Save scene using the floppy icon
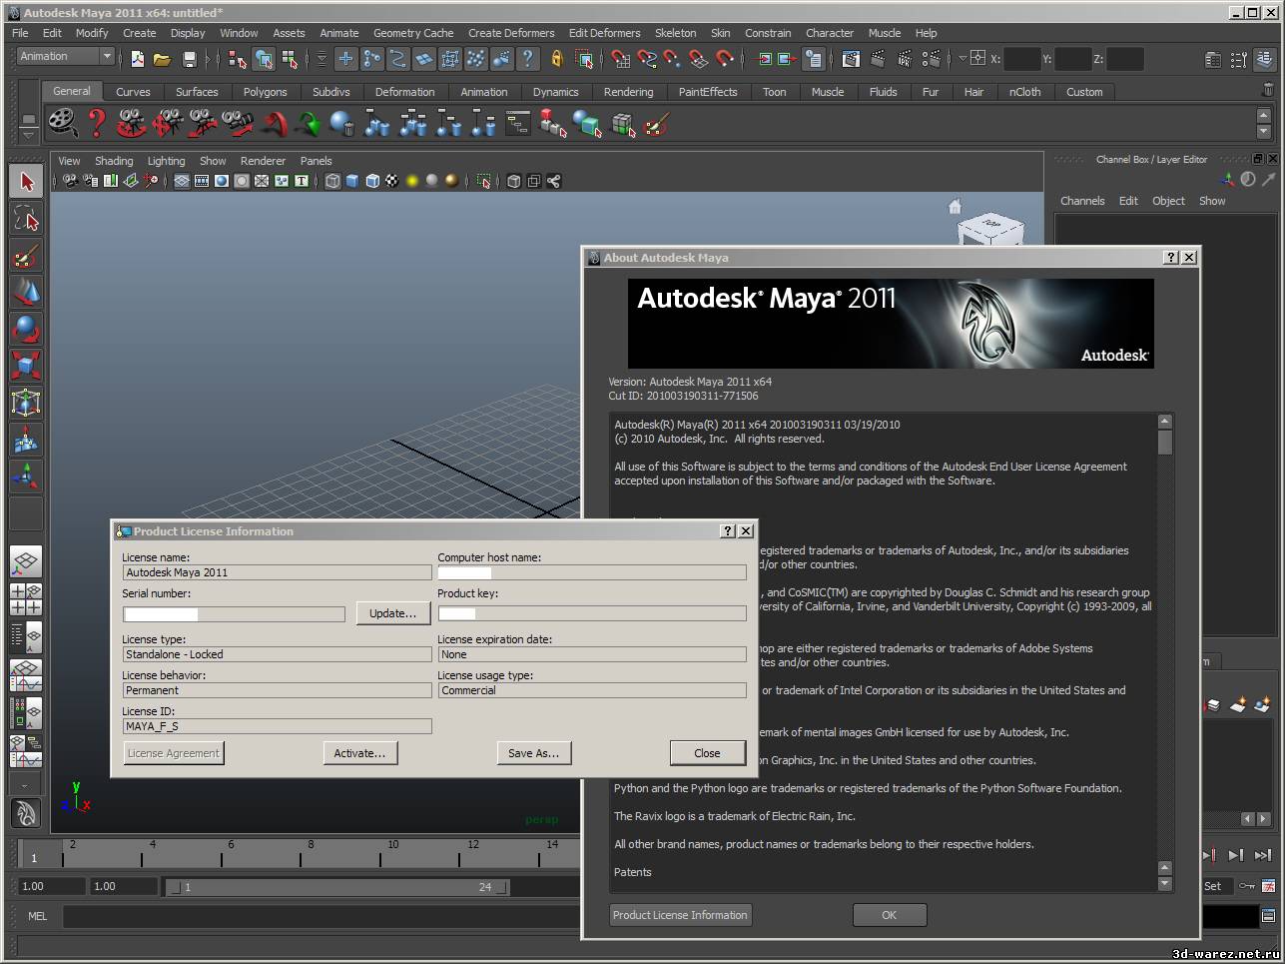This screenshot has height=964, width=1285. tap(189, 59)
